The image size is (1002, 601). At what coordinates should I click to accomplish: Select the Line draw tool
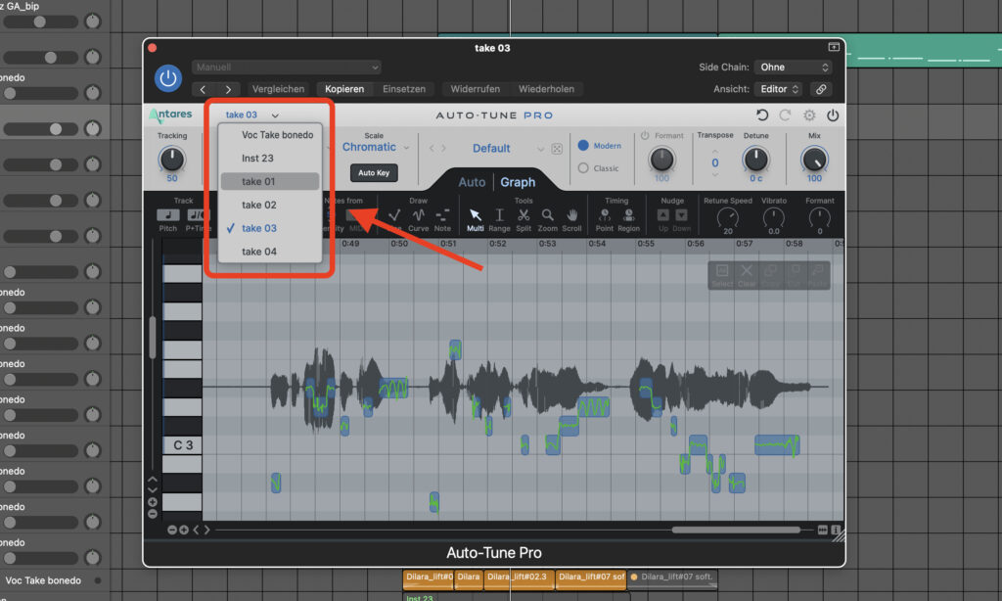pyautogui.click(x=394, y=215)
